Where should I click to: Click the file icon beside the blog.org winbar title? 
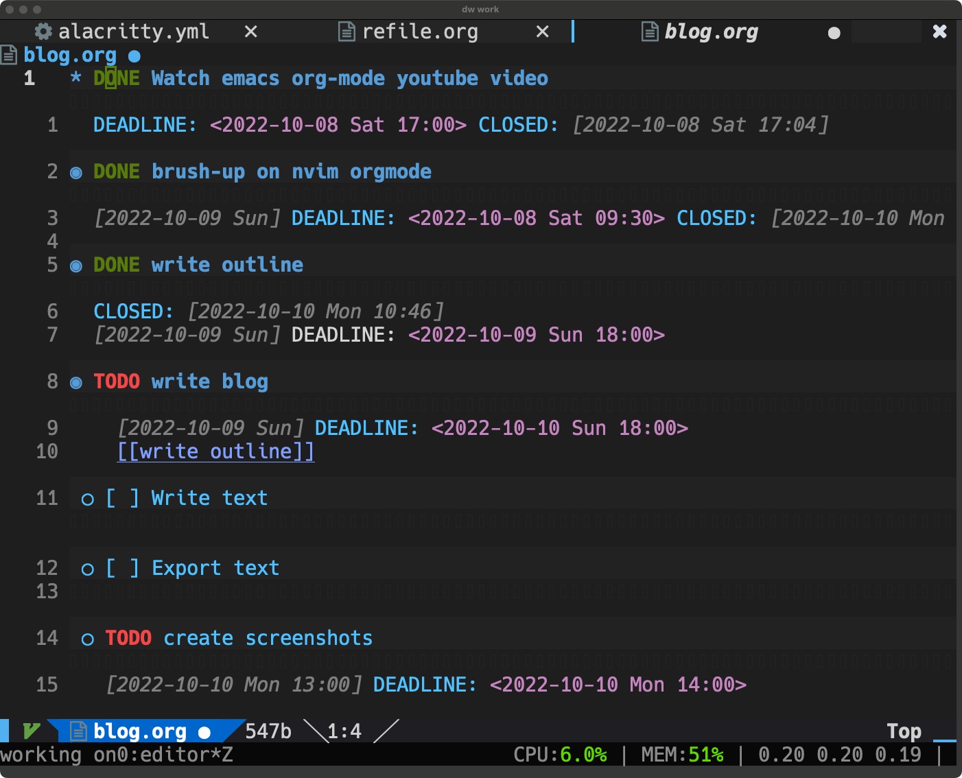pos(9,55)
